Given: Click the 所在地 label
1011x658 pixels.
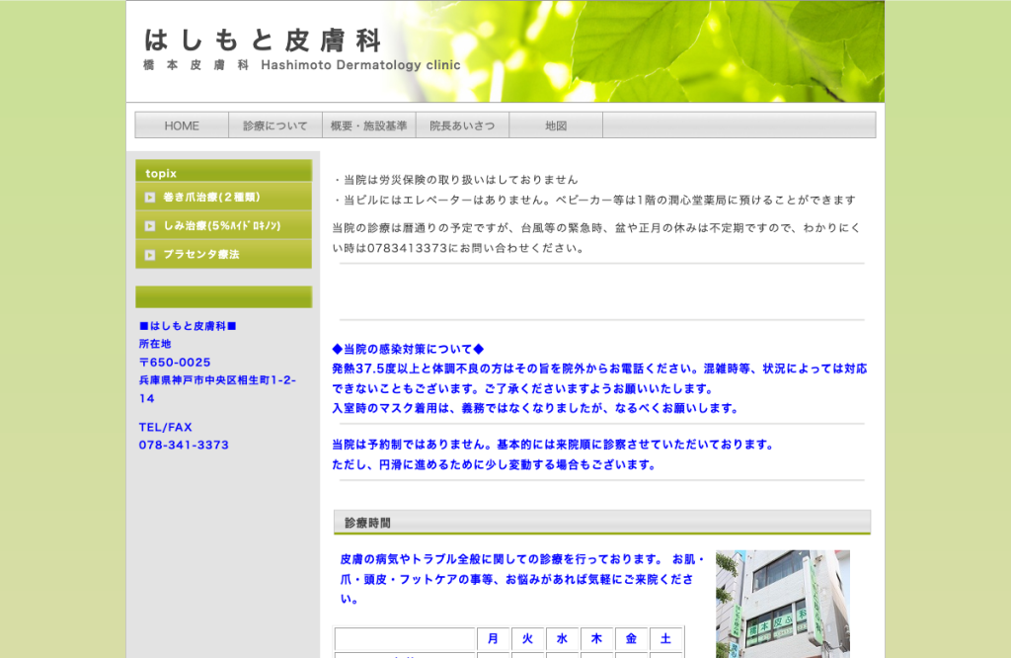Looking at the screenshot, I should (155, 344).
